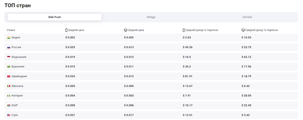Image resolution: width=303 pixels, height=120 pixels.
Task: Click the $ 49.26 value in Россия row
Action: point(188,47)
